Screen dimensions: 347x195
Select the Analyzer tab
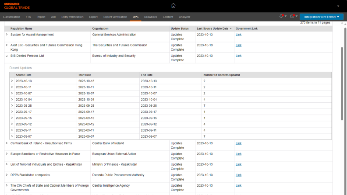tap(184, 17)
